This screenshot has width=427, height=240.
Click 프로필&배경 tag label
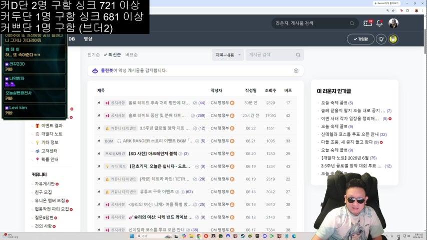[115, 153]
